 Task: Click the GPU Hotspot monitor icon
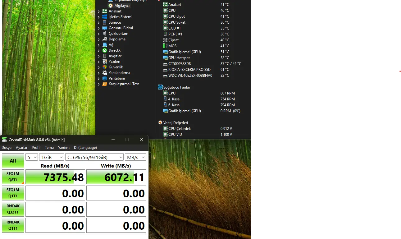pos(165,58)
